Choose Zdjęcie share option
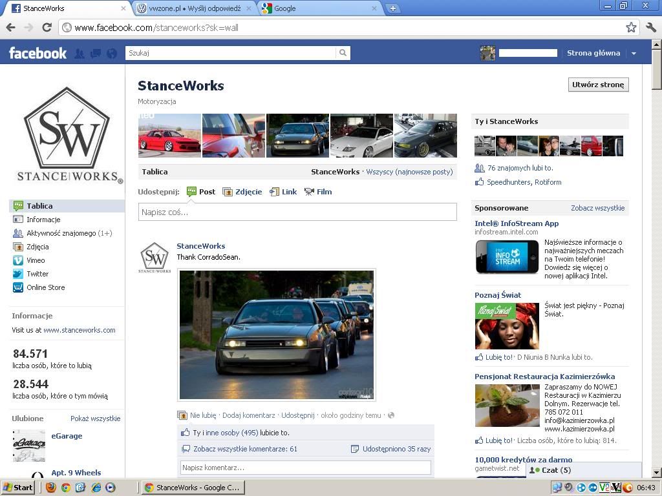The width and height of the screenshot is (662, 496). (x=242, y=191)
